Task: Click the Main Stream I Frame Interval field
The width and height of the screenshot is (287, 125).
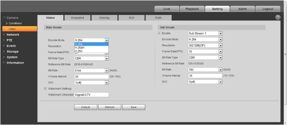Action: [91, 77]
